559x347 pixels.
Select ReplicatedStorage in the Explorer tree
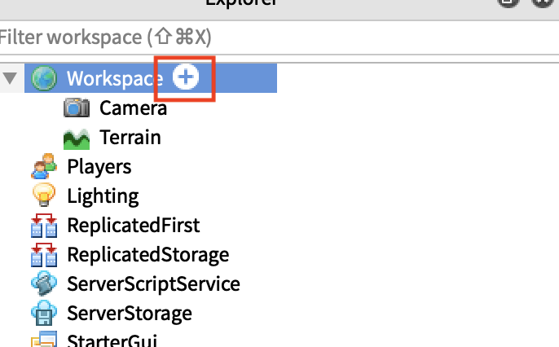point(148,255)
